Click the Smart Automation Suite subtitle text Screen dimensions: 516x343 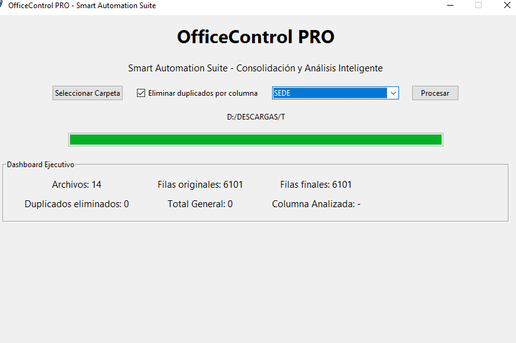(255, 68)
